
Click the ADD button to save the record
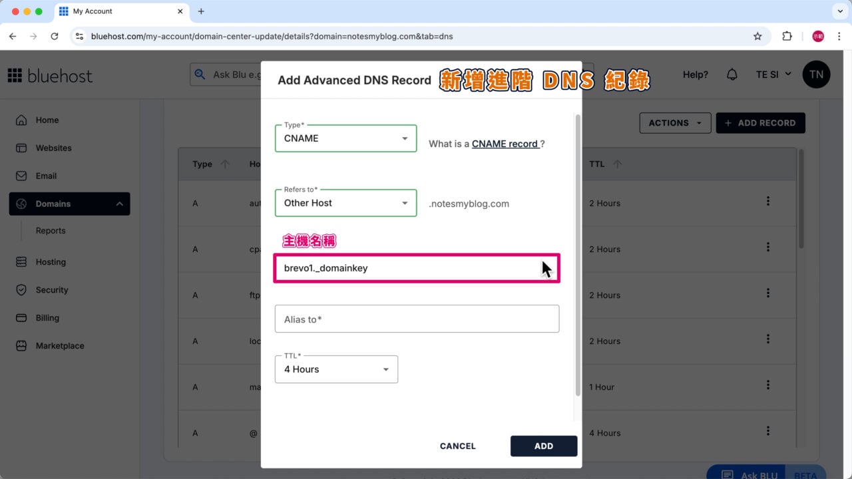click(544, 446)
